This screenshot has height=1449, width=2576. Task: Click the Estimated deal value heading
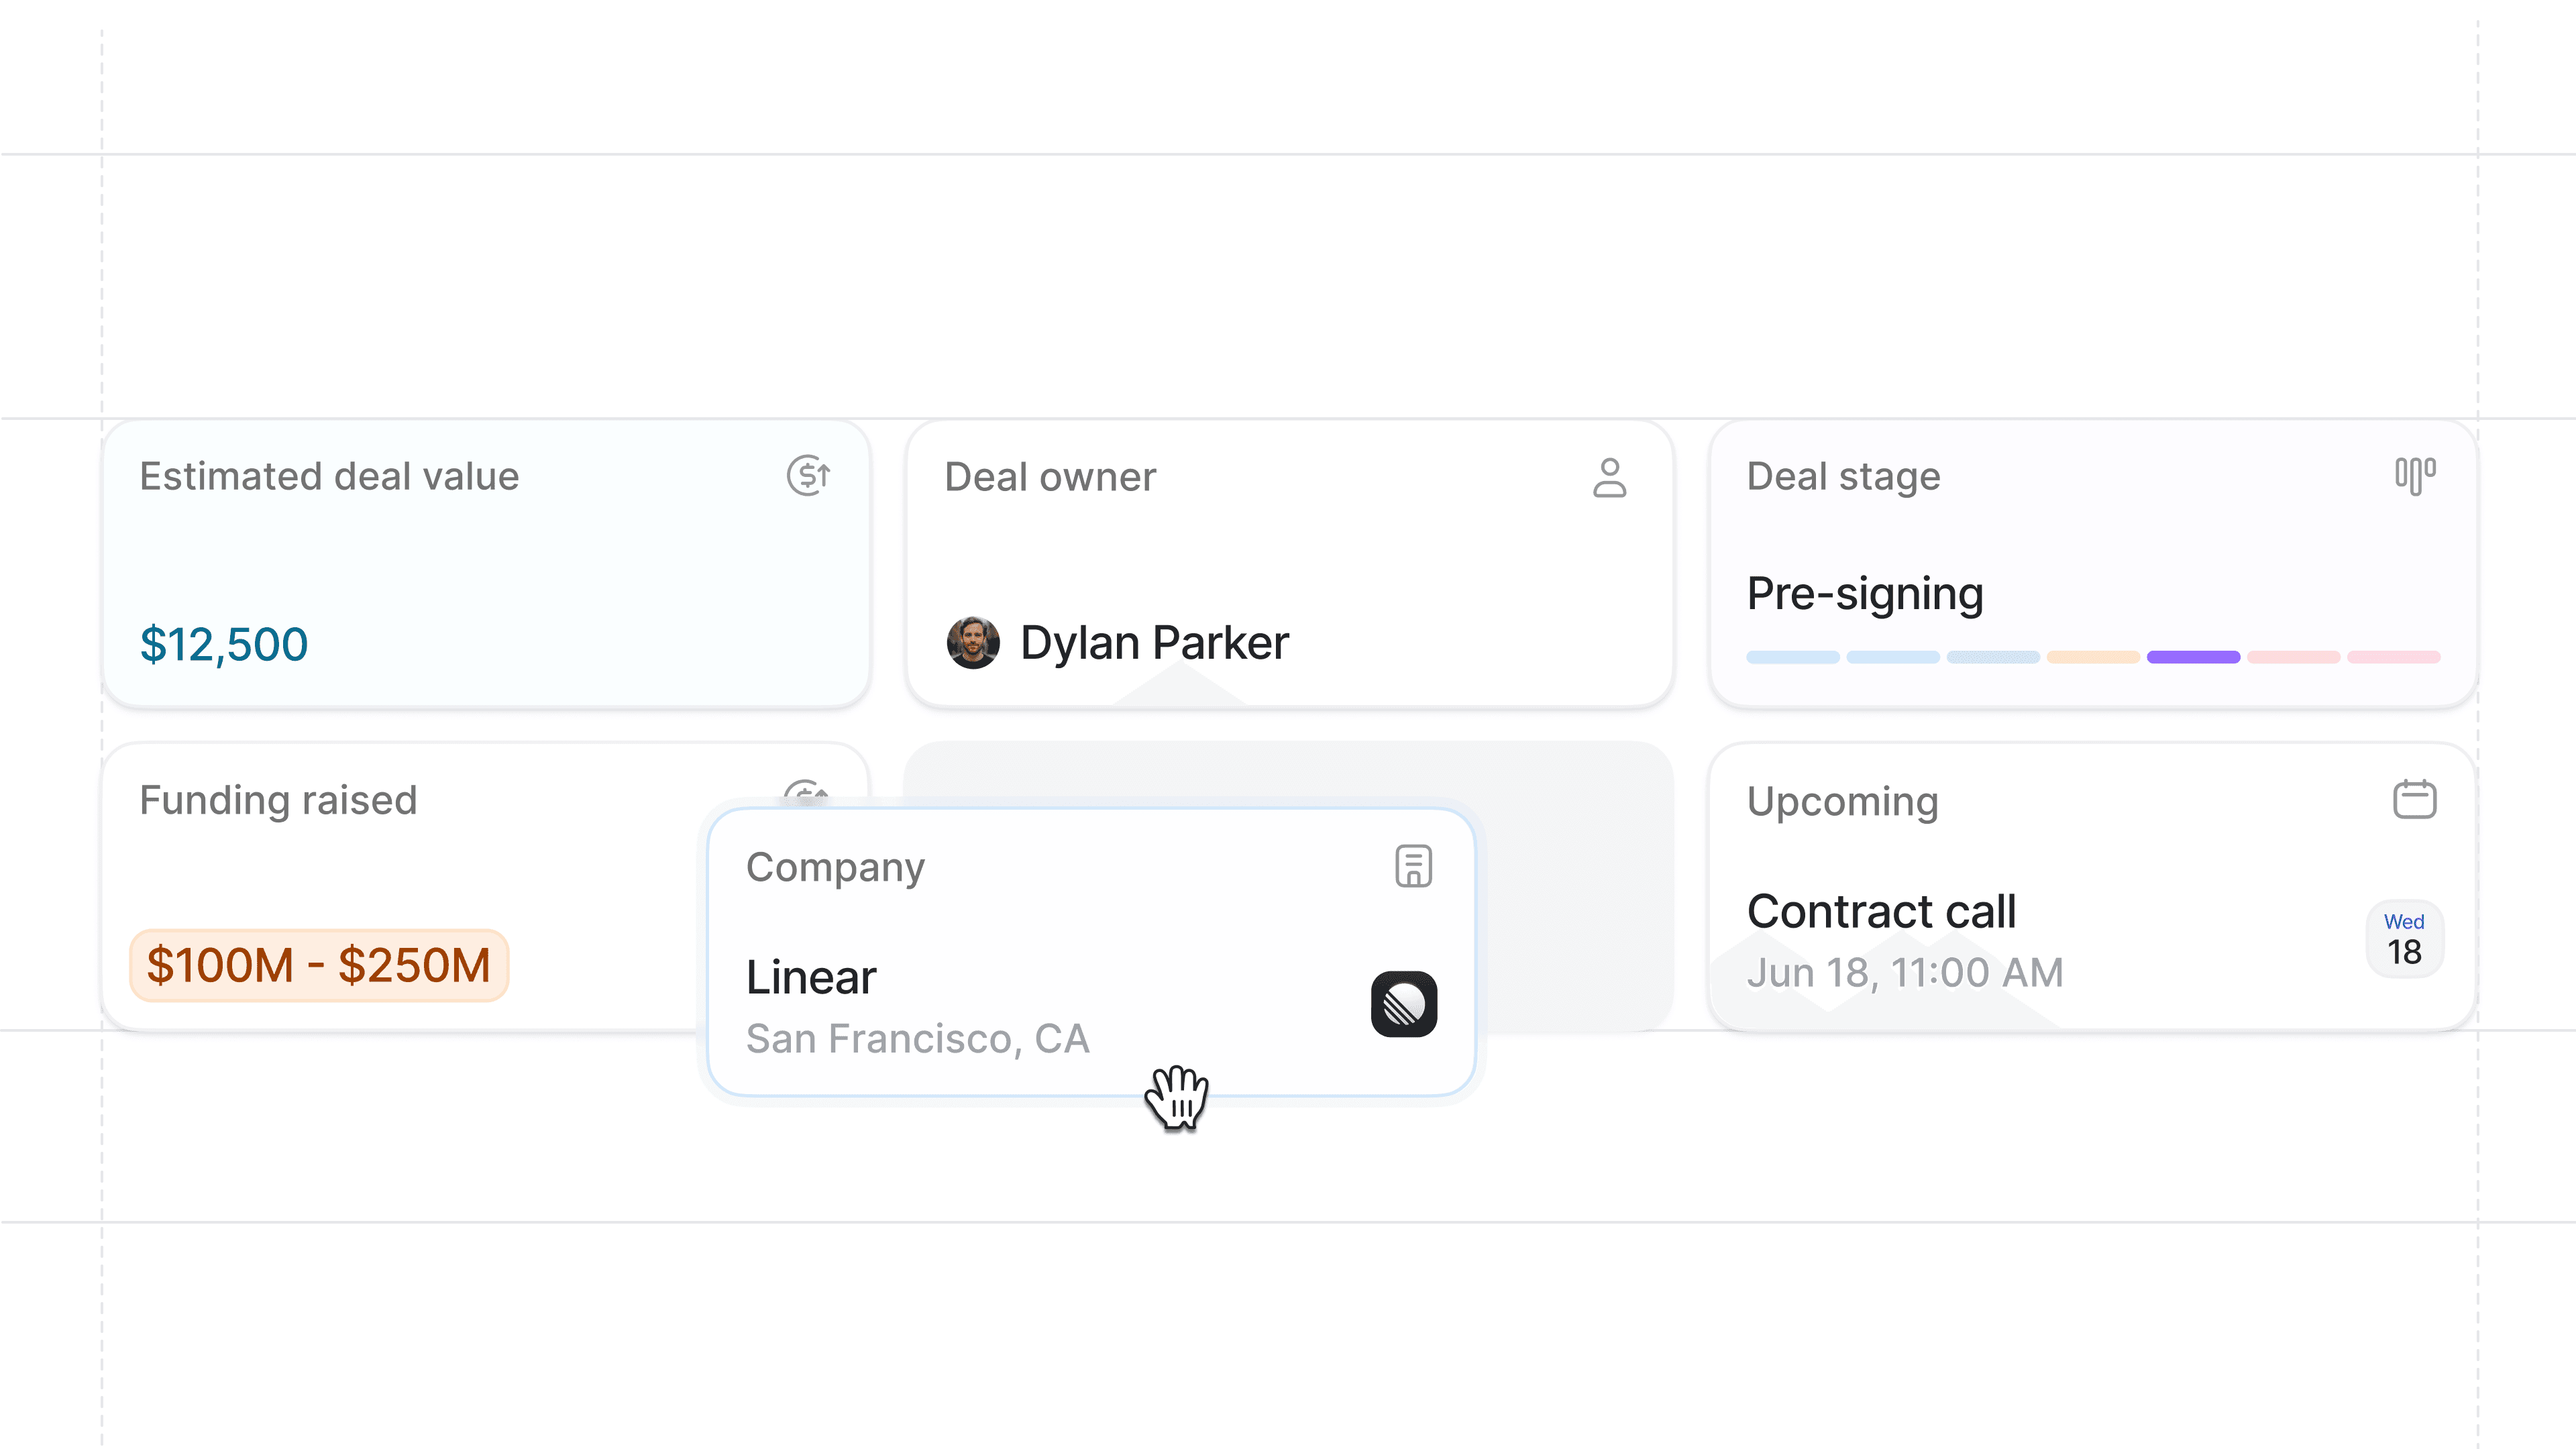click(x=329, y=476)
